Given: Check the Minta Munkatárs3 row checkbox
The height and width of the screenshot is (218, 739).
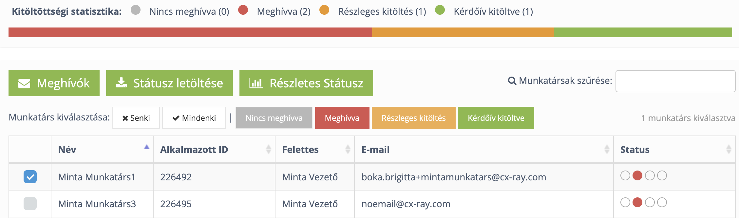Looking at the screenshot, I should [x=30, y=204].
